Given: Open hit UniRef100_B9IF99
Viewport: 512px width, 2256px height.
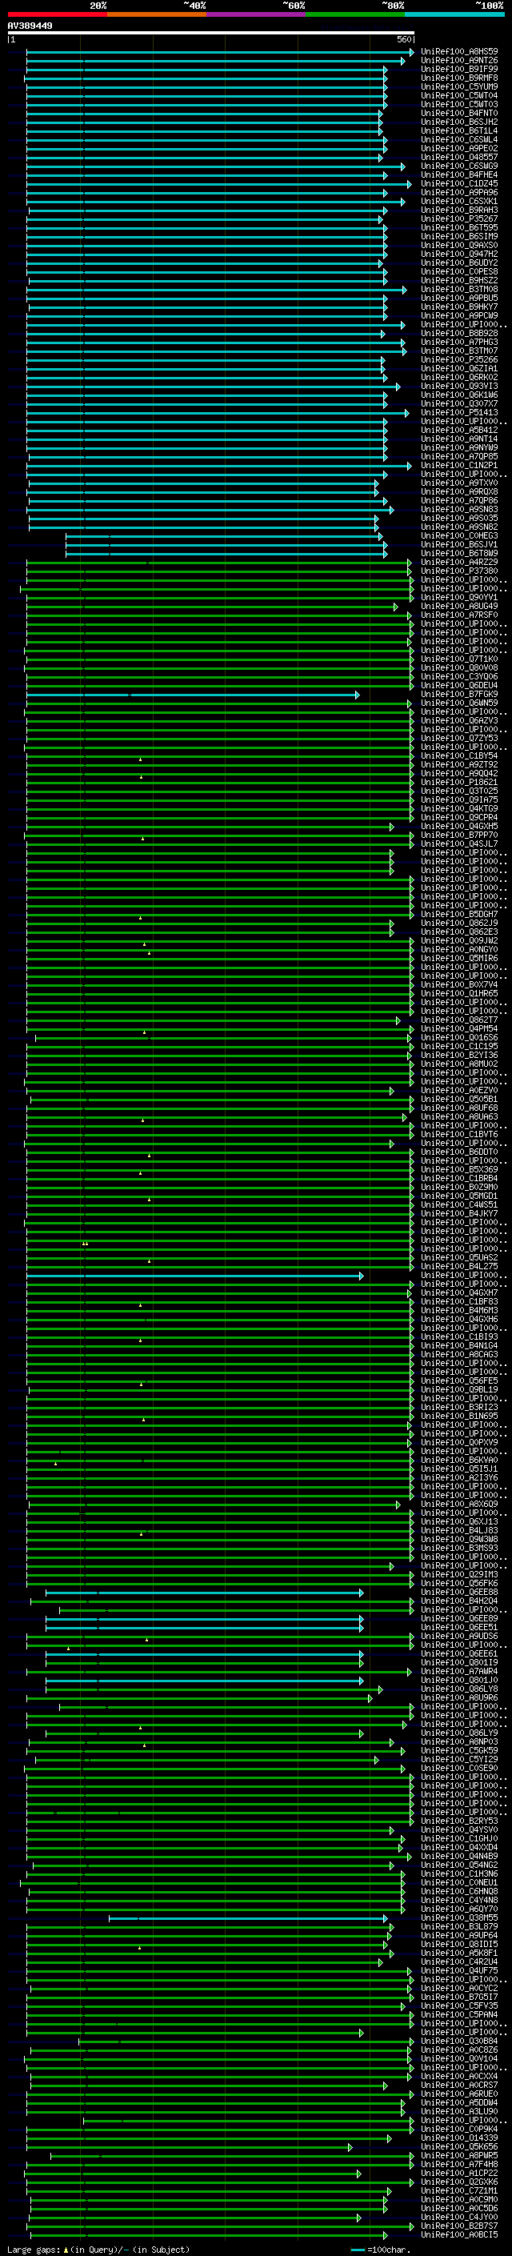Looking at the screenshot, I should coord(459,69).
